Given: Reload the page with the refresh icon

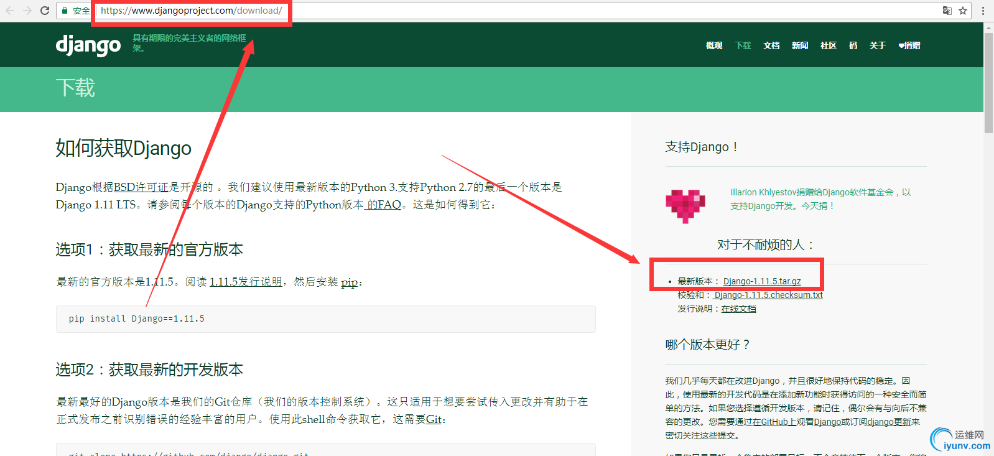Looking at the screenshot, I should click(45, 11).
